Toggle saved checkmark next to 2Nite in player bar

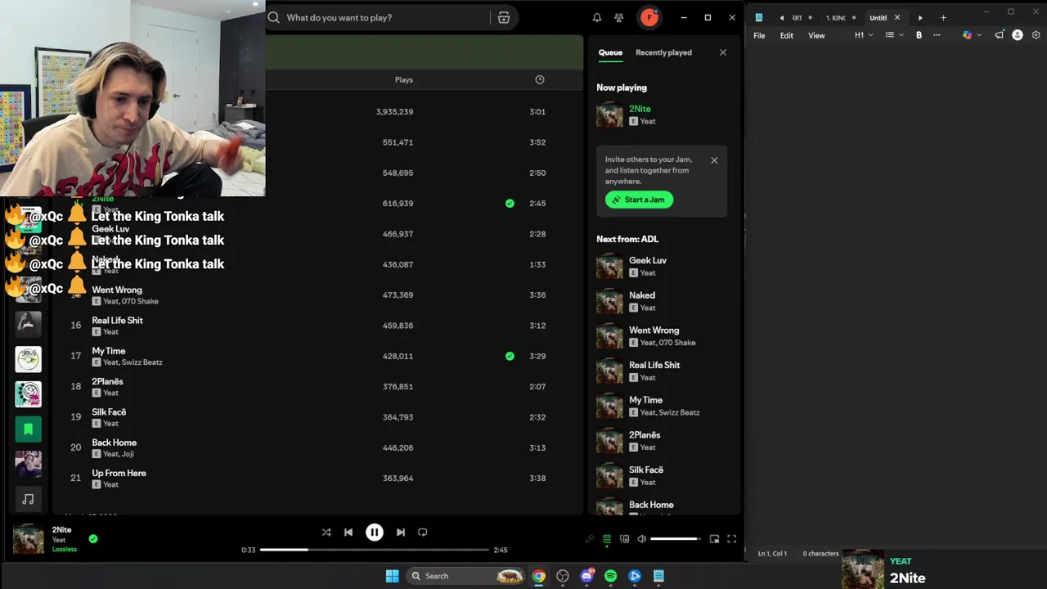(93, 538)
